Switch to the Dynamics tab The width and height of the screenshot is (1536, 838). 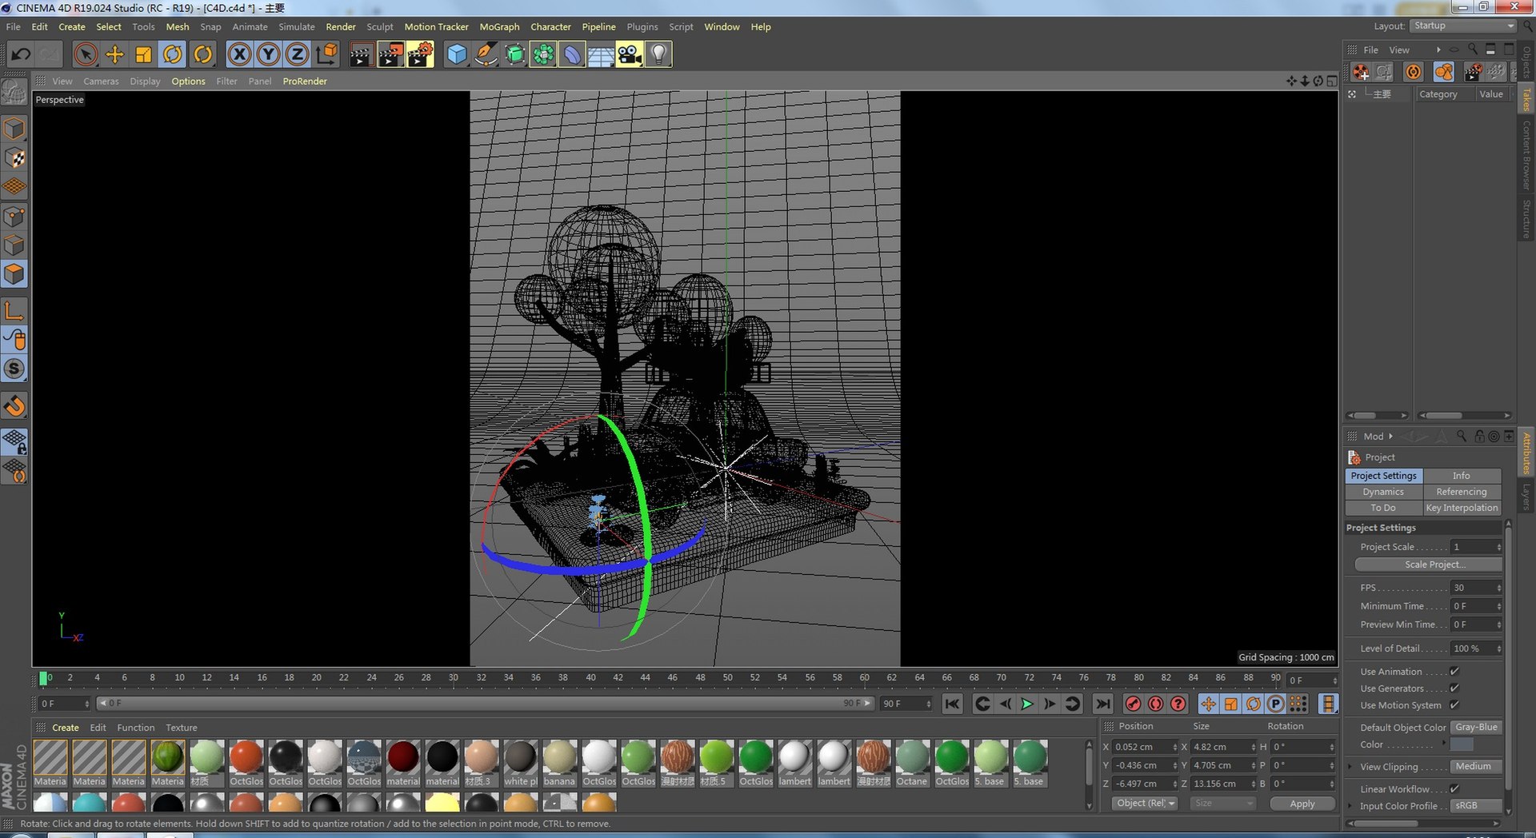tap(1383, 492)
